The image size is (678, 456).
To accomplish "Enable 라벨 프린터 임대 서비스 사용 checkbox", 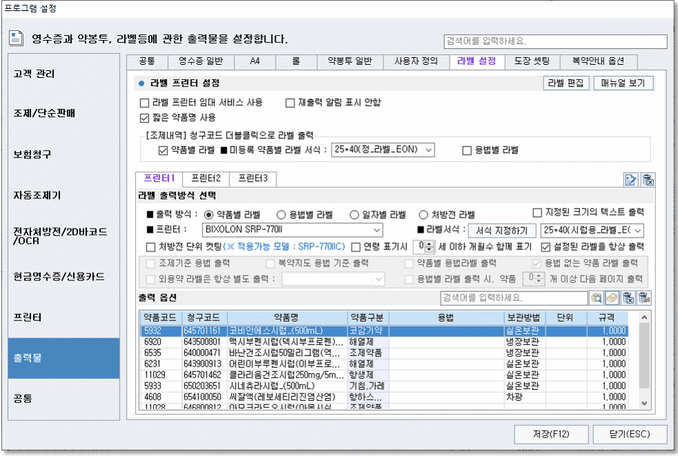I will tap(145, 103).
